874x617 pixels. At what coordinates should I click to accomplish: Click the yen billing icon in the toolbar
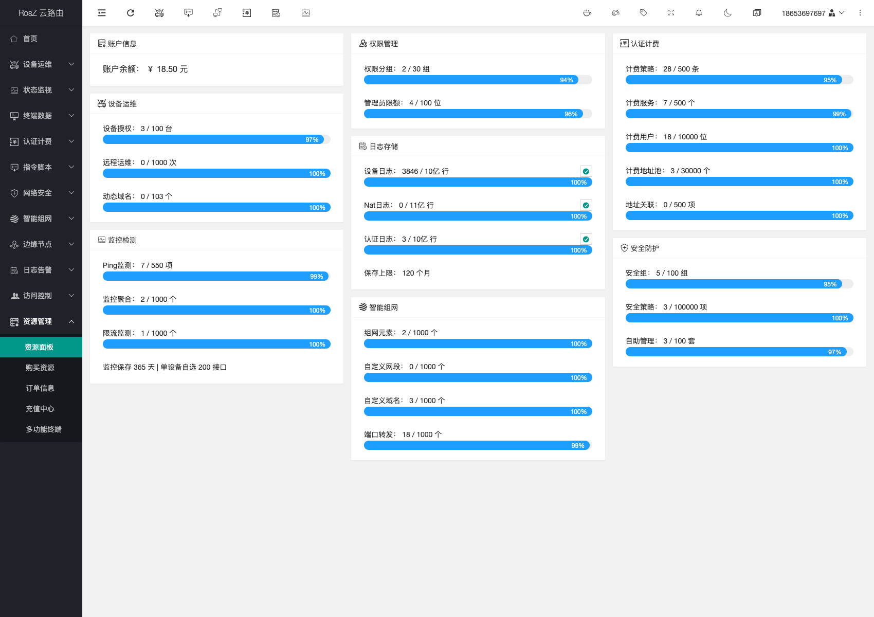pyautogui.click(x=247, y=13)
